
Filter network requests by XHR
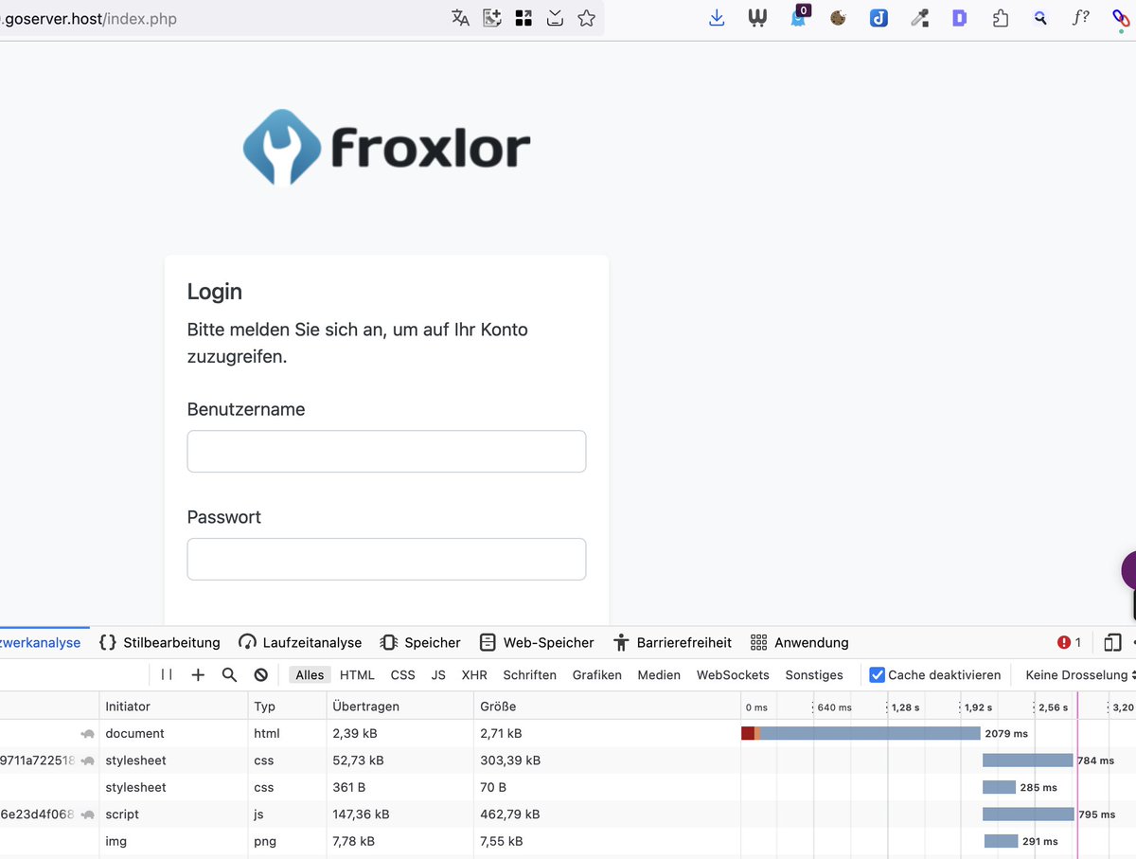[x=474, y=674]
